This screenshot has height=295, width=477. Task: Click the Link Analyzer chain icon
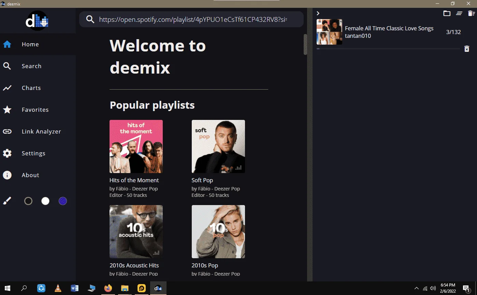tap(7, 131)
